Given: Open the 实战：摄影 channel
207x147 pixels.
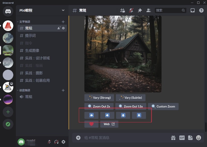Looking at the screenshot, I should pos(42,73).
